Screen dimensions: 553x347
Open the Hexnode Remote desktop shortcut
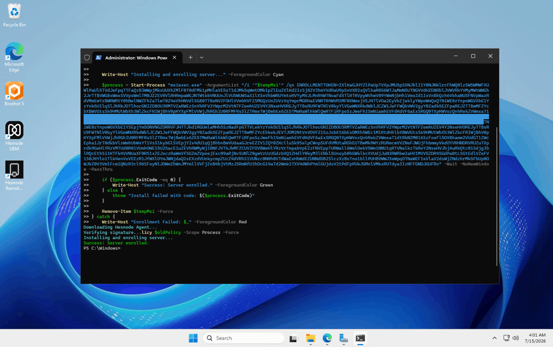[14, 176]
